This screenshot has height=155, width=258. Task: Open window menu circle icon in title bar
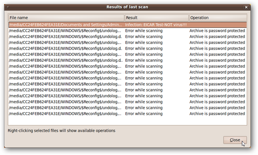[8, 7]
